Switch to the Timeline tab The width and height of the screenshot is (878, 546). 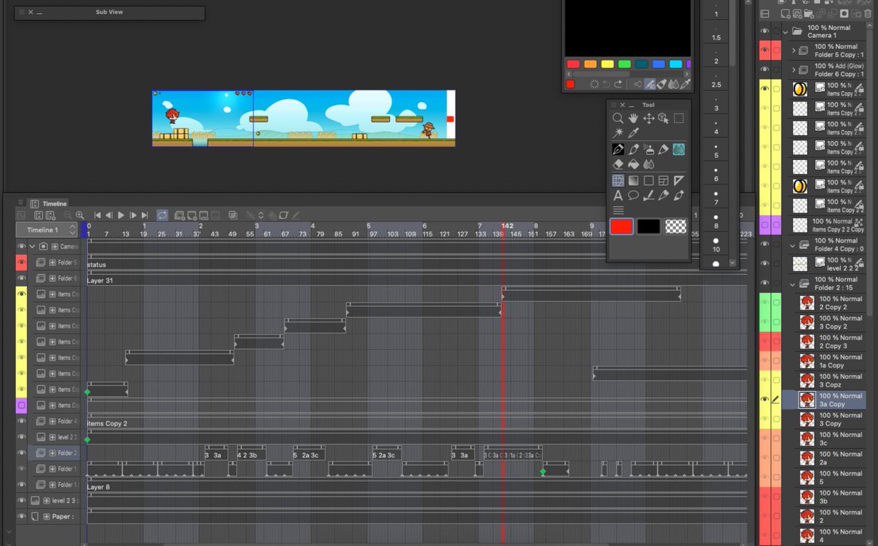pyautogui.click(x=50, y=203)
